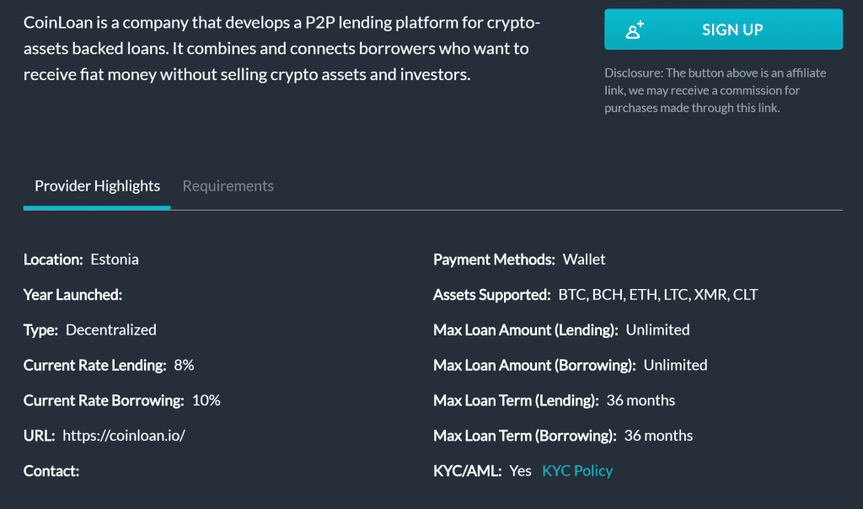
Task: Click the Payment Methods value Wallet
Action: pyautogui.click(x=584, y=260)
